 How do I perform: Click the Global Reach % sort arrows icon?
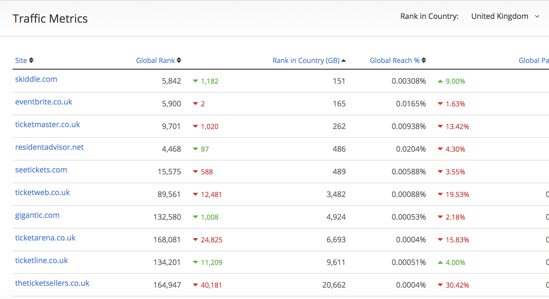(x=424, y=60)
